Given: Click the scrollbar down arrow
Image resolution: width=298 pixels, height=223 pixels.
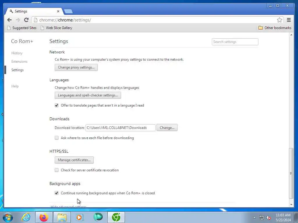Looking at the screenshot, I should 291,205.
